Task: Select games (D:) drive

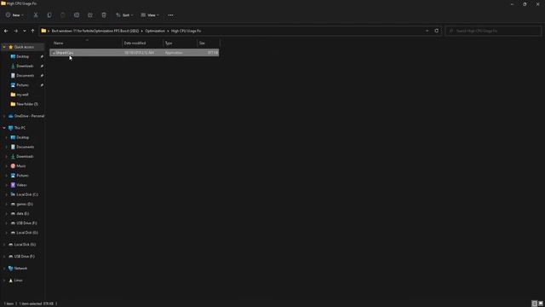Action: click(25, 204)
